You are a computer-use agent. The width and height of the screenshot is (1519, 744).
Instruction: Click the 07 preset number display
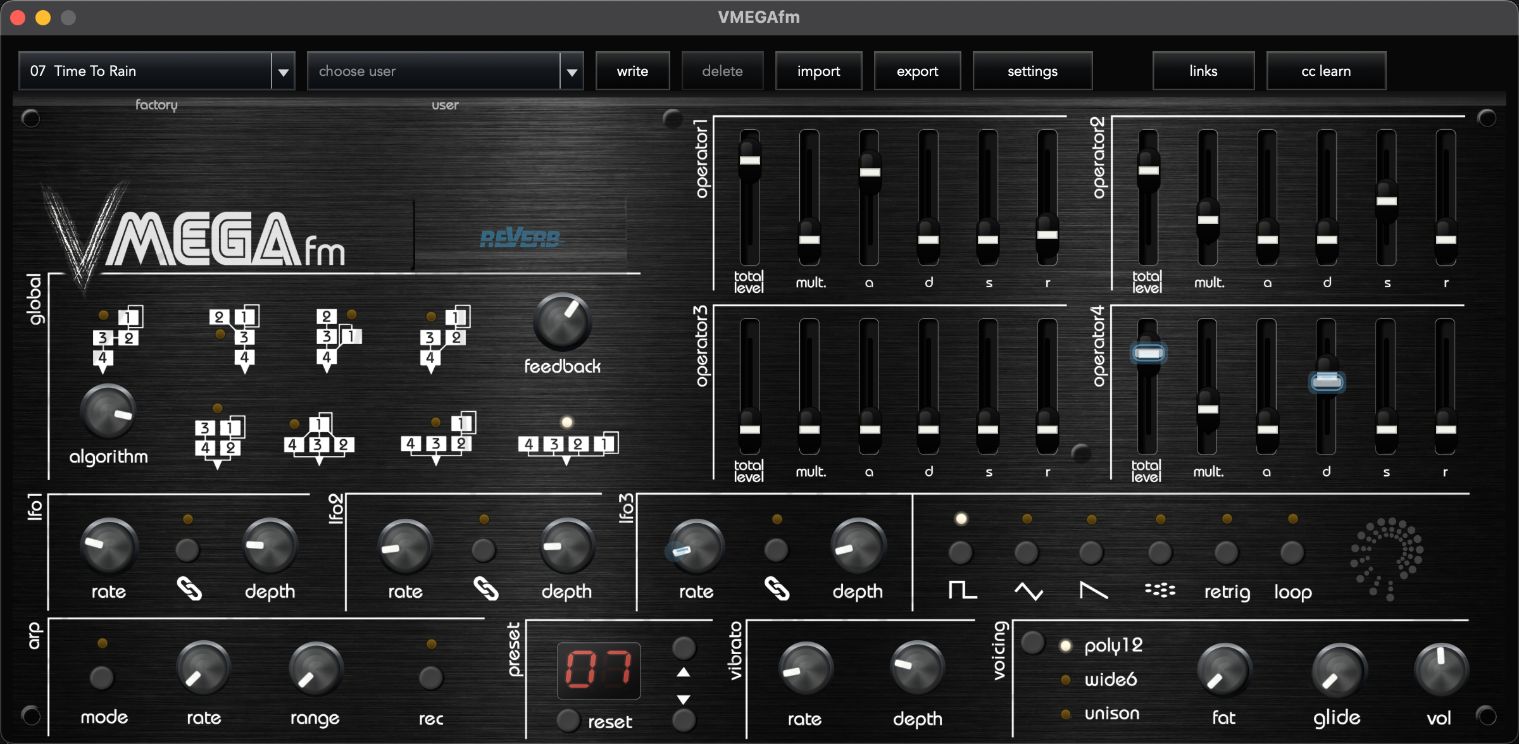point(598,671)
